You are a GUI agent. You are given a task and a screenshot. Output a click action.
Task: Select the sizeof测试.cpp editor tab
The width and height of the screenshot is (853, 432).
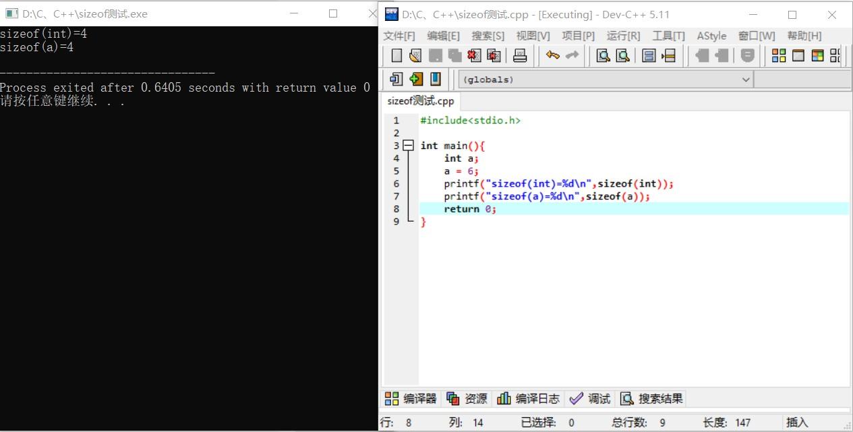[421, 101]
